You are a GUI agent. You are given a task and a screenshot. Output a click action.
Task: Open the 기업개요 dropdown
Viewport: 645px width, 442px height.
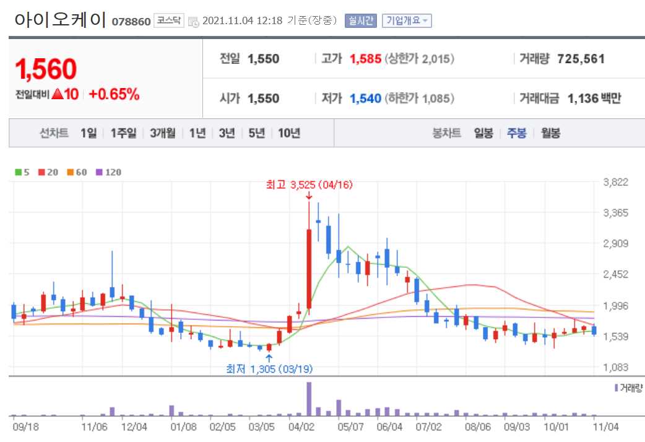click(x=408, y=19)
